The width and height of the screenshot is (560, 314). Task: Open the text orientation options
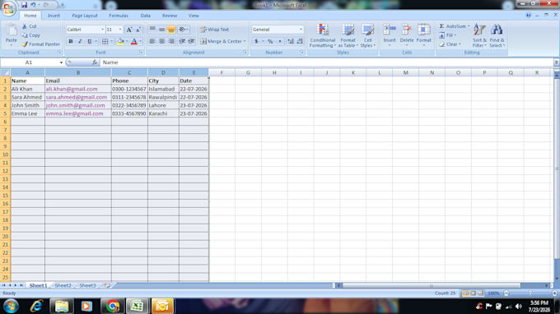pyautogui.click(x=183, y=30)
